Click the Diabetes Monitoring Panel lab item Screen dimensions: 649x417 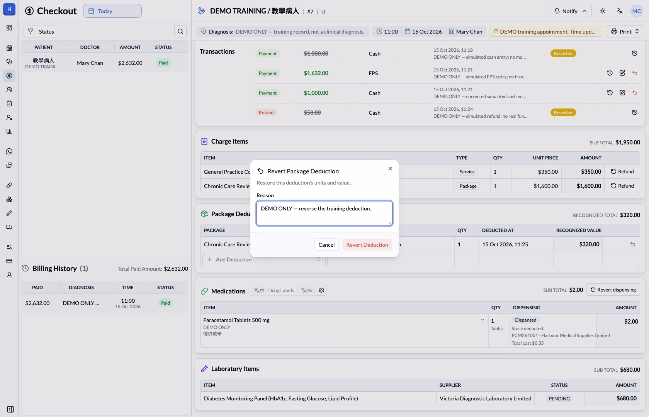coord(281,398)
